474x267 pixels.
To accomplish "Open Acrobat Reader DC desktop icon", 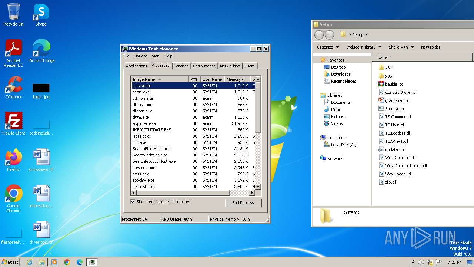I will click(13, 53).
